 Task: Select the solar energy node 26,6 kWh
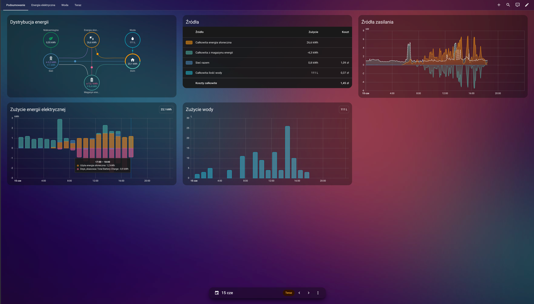[x=92, y=40]
